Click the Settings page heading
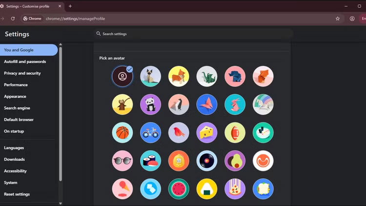 [x=17, y=34]
